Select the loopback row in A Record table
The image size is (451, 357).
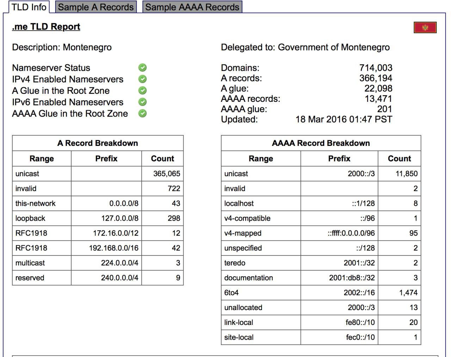(98, 218)
